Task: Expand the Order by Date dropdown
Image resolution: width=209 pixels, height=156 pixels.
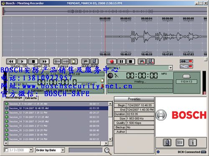Action: (63, 150)
